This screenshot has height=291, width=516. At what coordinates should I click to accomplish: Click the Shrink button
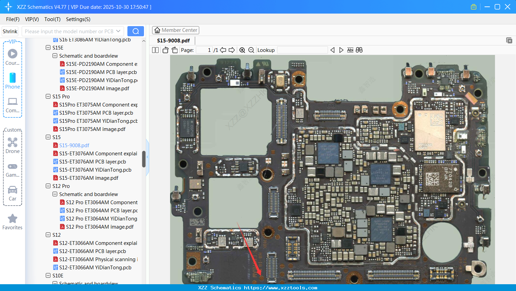coord(10,31)
